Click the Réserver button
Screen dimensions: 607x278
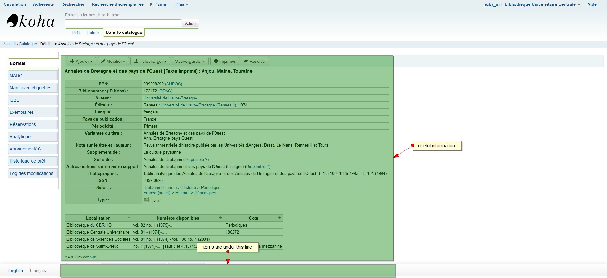(x=255, y=61)
